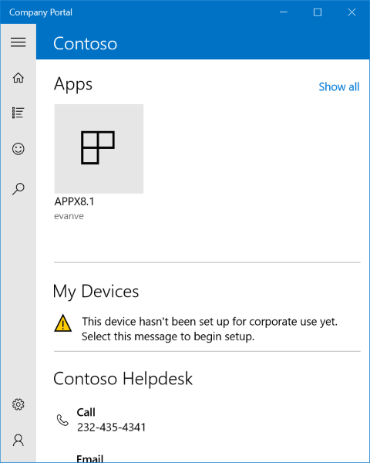The image size is (370, 463).
Task: Minimize the Company Portal window
Action: pyautogui.click(x=284, y=12)
